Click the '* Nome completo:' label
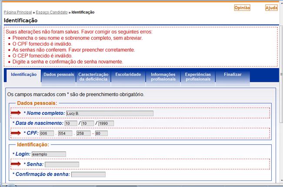 (44, 113)
